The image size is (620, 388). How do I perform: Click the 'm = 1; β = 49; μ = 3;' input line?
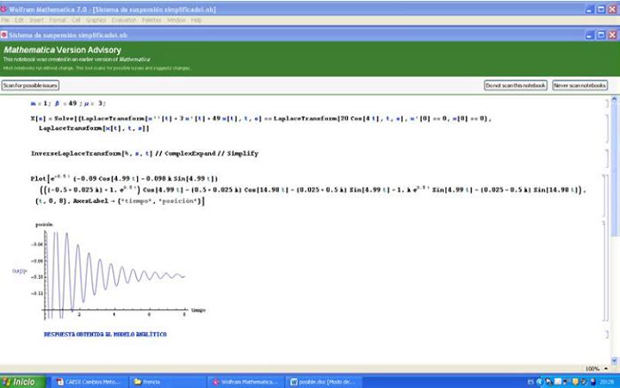(68, 104)
